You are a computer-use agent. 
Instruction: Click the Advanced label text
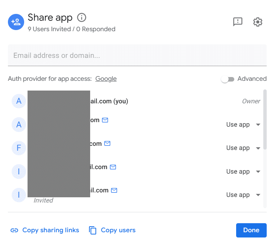click(252, 79)
